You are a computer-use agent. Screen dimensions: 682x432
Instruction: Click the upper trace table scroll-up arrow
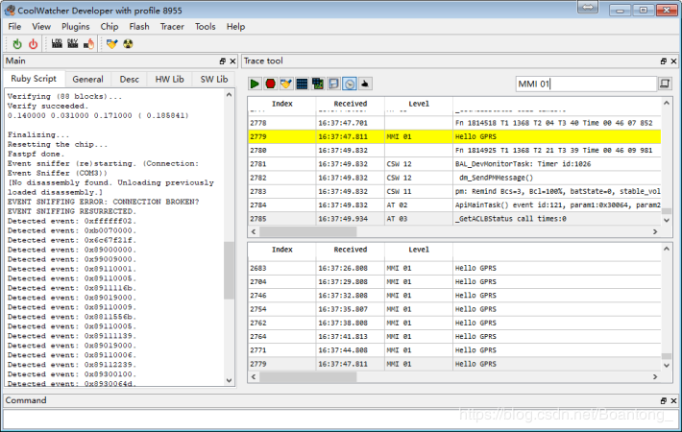[x=667, y=103]
